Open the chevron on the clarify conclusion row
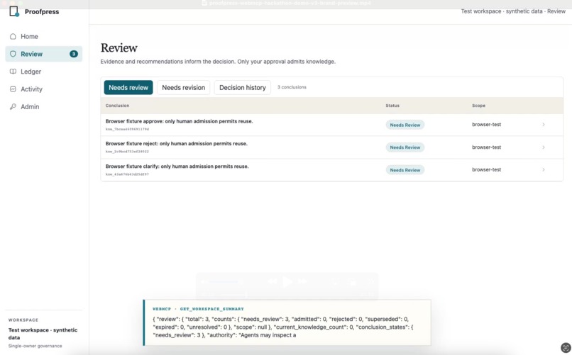572x355 pixels. pos(543,169)
